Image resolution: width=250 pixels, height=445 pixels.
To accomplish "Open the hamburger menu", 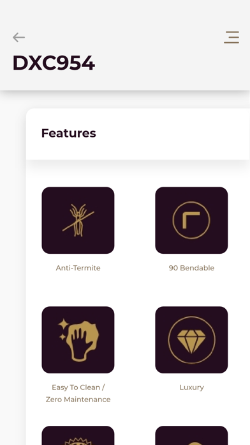I will (x=232, y=37).
